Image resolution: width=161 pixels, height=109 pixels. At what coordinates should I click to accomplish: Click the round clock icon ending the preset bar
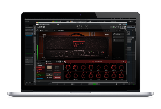tap(109, 30)
